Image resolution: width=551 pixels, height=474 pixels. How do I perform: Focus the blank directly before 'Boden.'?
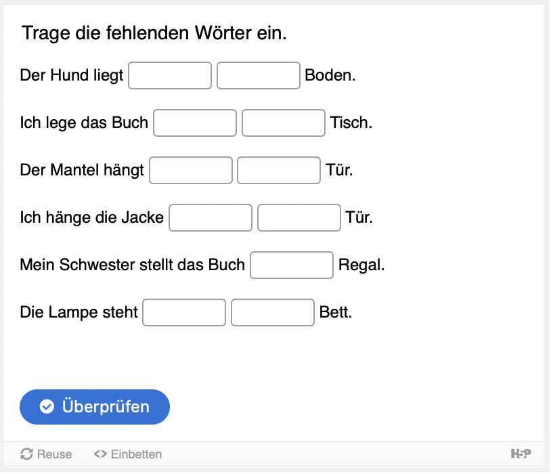[259, 75]
